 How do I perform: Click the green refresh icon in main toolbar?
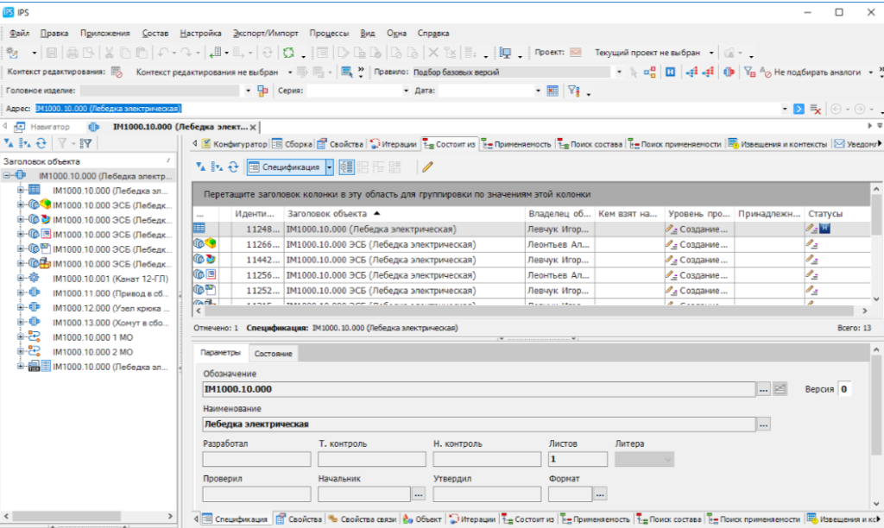point(288,53)
